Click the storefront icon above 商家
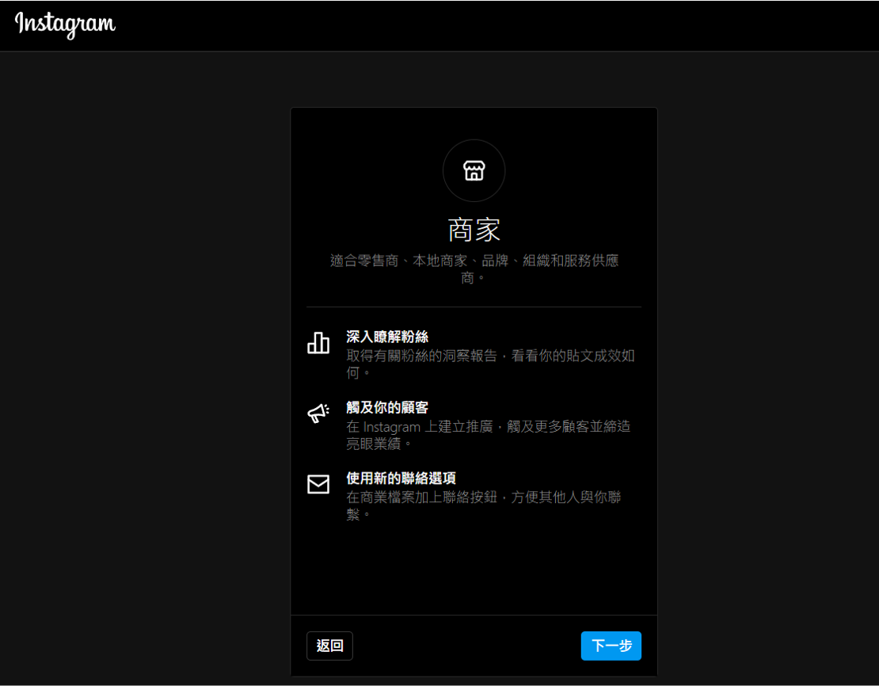Image resolution: width=879 pixels, height=686 pixels. pyautogui.click(x=474, y=170)
